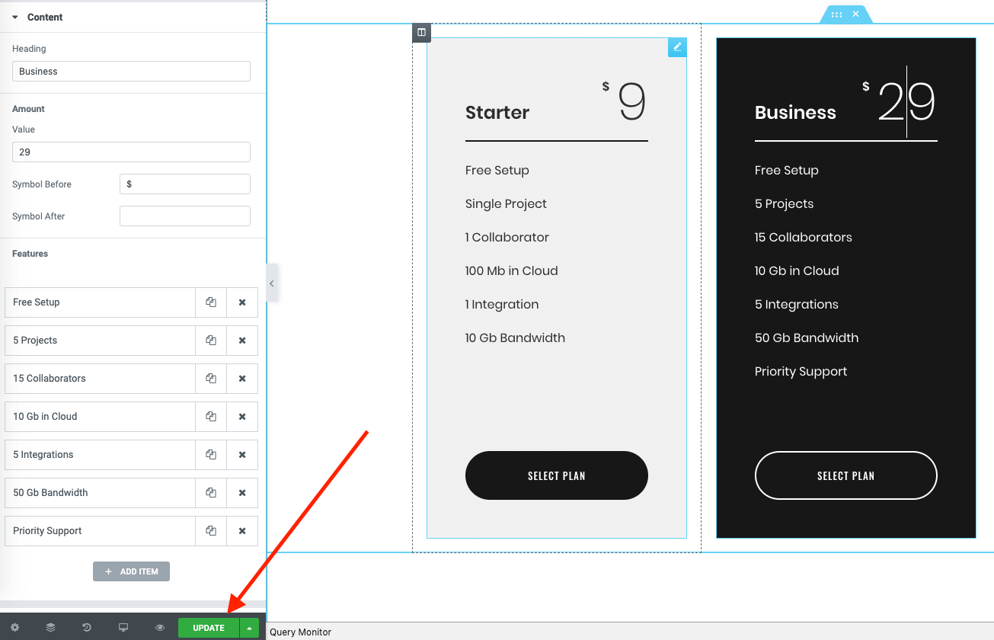Collapse the Content section
Screen dimensions: 994x640
pyautogui.click(x=15, y=17)
